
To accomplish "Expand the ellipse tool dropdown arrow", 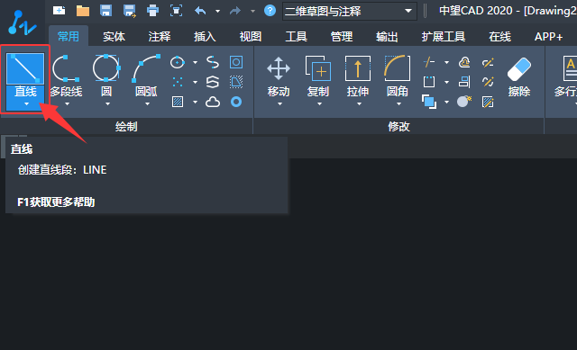I will pyautogui.click(x=195, y=62).
